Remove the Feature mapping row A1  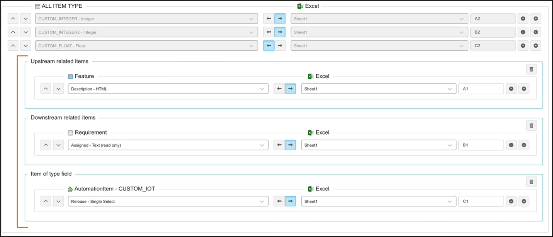coord(511,89)
